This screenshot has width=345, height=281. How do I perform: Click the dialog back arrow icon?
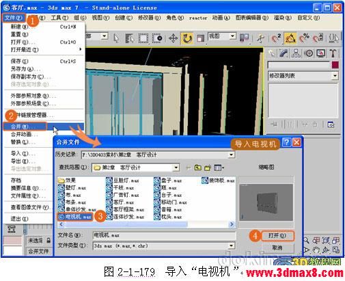tap(188, 168)
